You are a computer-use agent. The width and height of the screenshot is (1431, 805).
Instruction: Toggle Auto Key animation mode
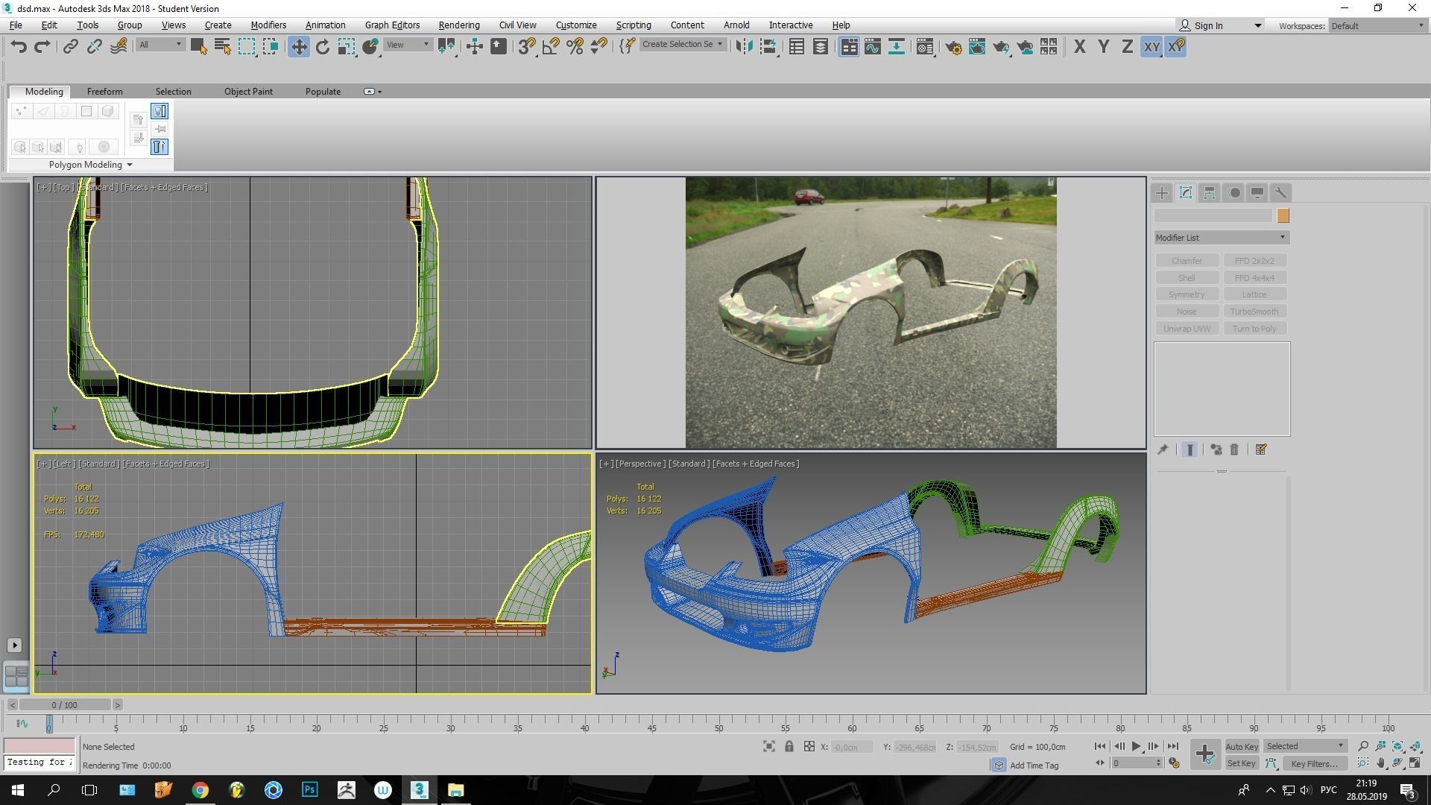[1241, 746]
